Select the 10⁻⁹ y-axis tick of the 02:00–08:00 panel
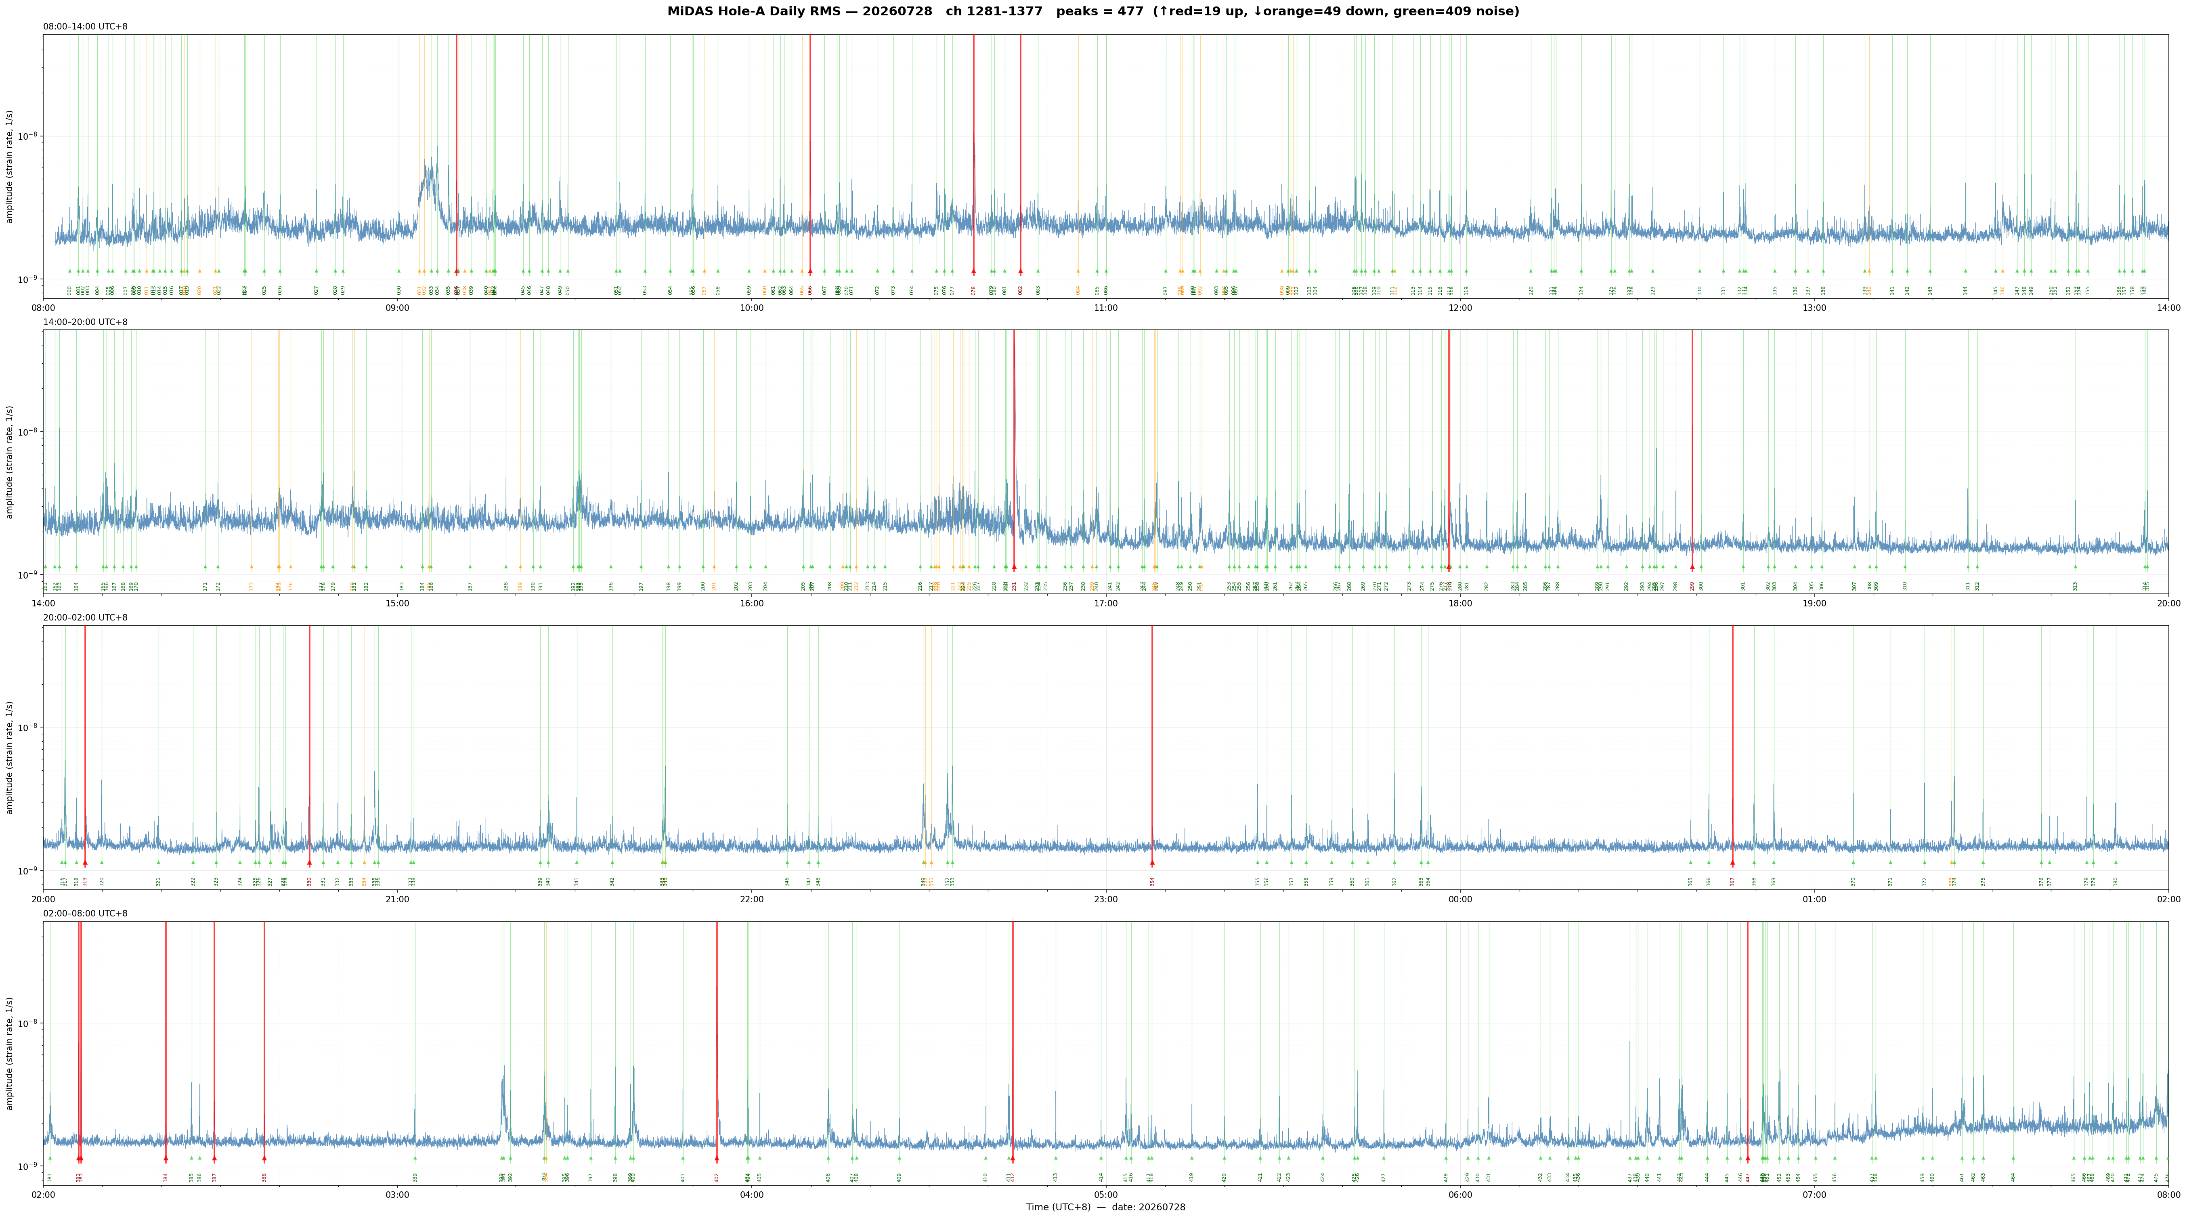This screenshot has width=2187, height=1218. pyautogui.click(x=28, y=1166)
